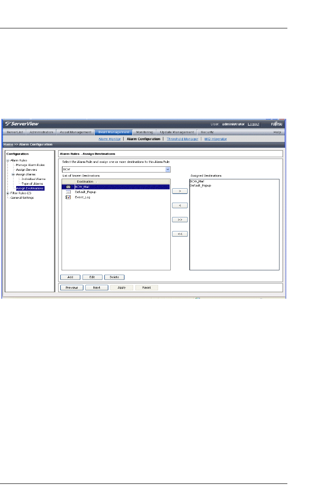Image resolution: width=314 pixels, height=497 pixels.
Task: Select Assign Destinations in the tree
Action: point(30,188)
